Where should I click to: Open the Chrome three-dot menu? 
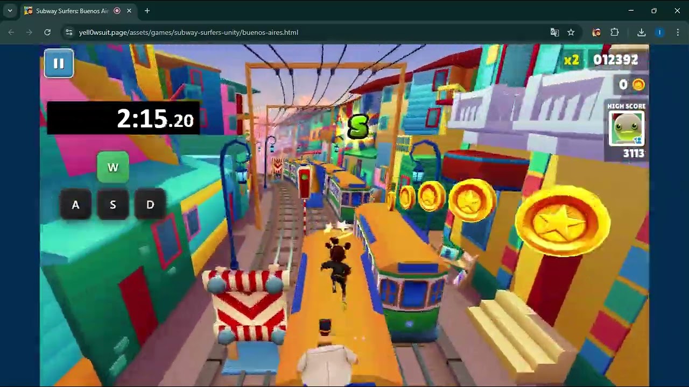(x=678, y=32)
